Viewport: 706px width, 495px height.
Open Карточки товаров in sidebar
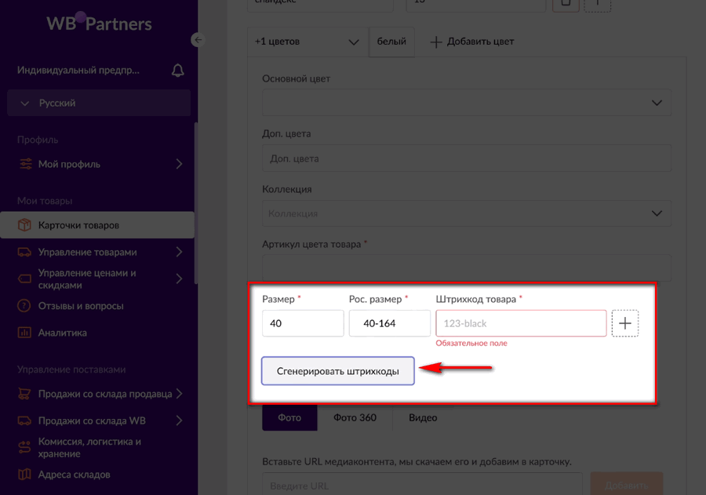[78, 225]
